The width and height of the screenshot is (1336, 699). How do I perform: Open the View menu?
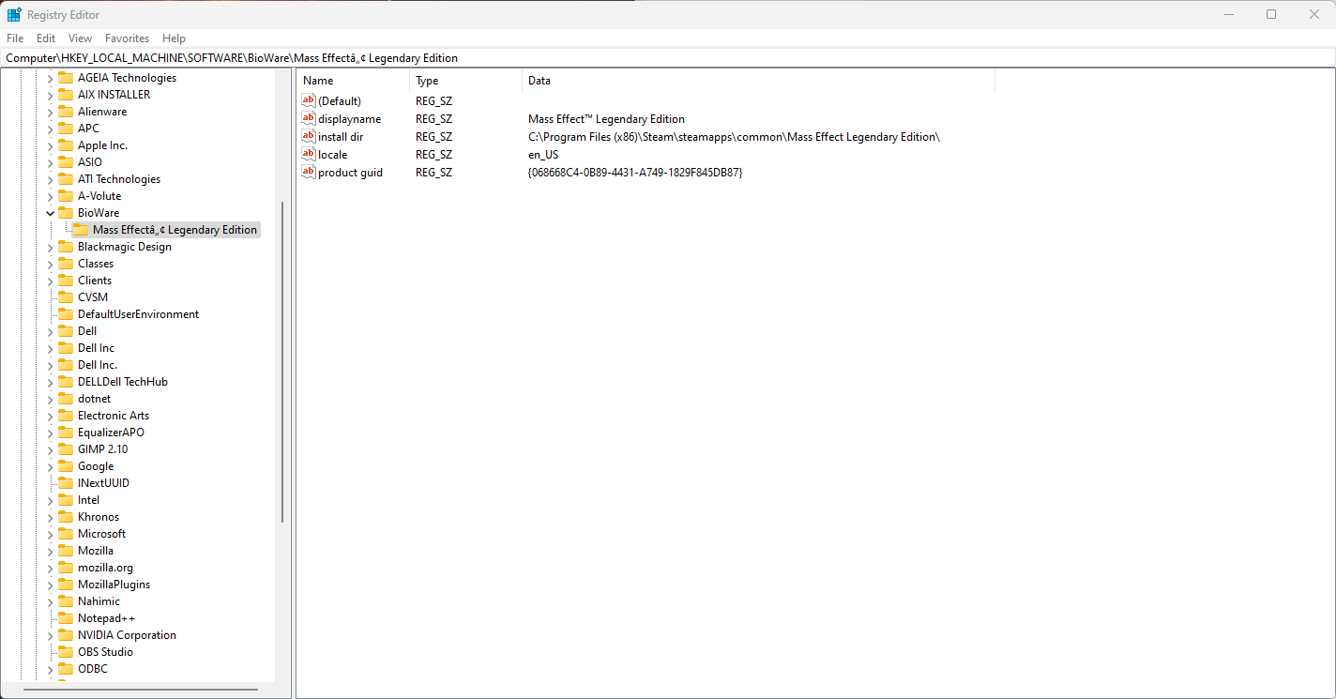81,38
